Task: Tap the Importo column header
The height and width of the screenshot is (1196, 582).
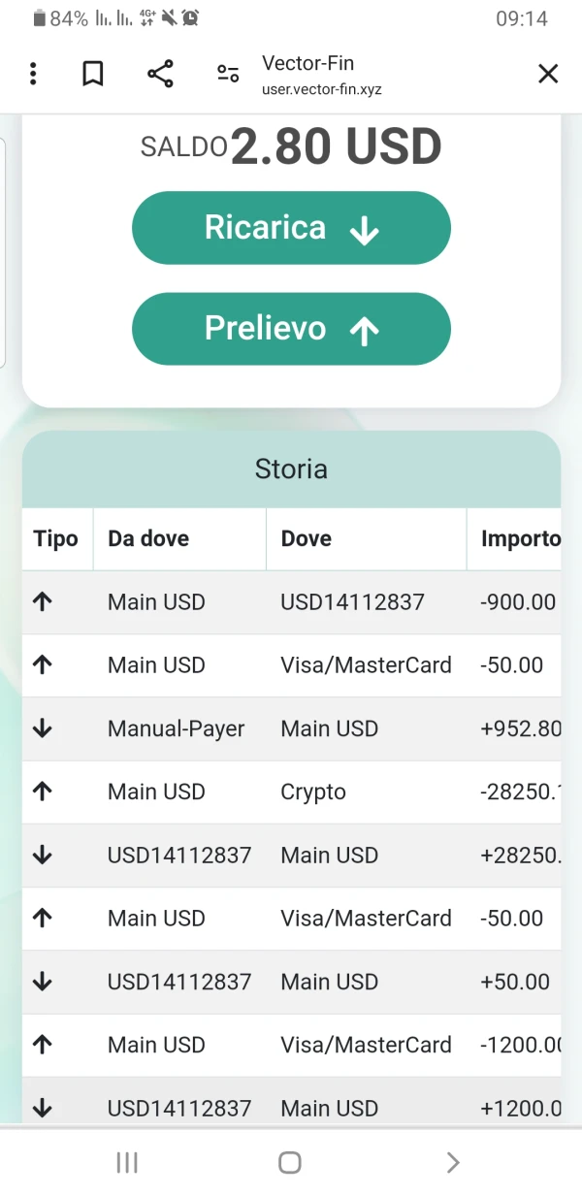Action: tap(520, 539)
